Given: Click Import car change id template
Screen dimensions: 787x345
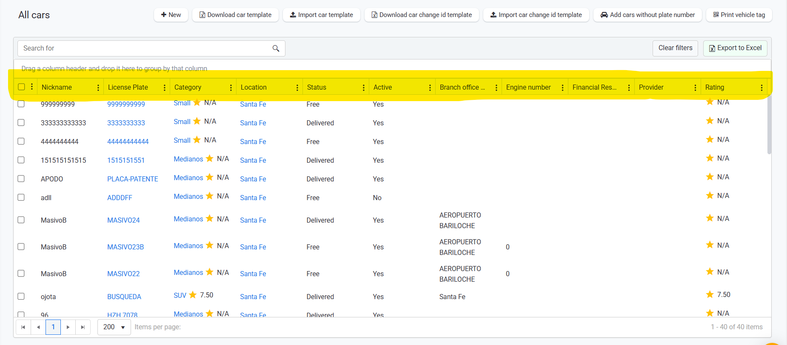Looking at the screenshot, I should click(536, 15).
